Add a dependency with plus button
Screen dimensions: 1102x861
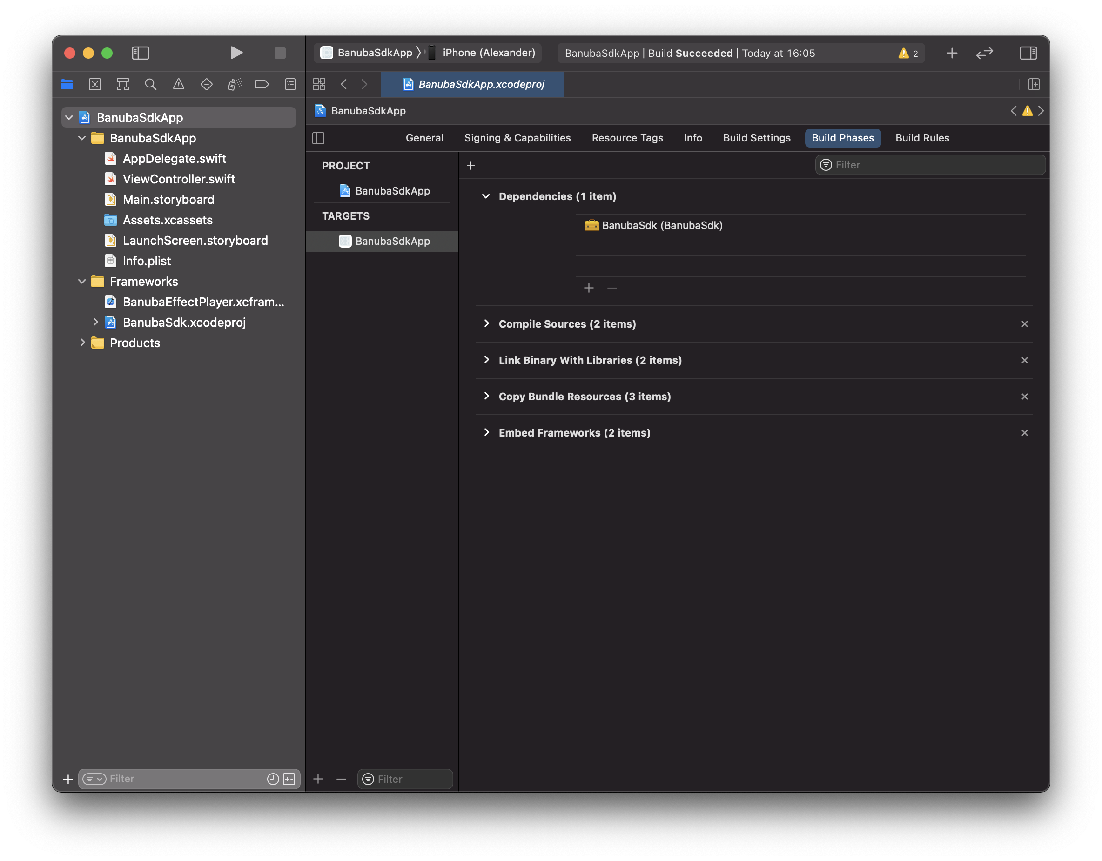589,288
